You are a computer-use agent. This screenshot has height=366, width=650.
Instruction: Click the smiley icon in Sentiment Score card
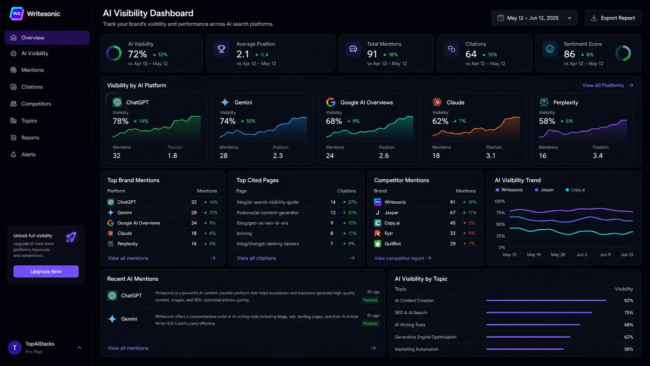(550, 49)
